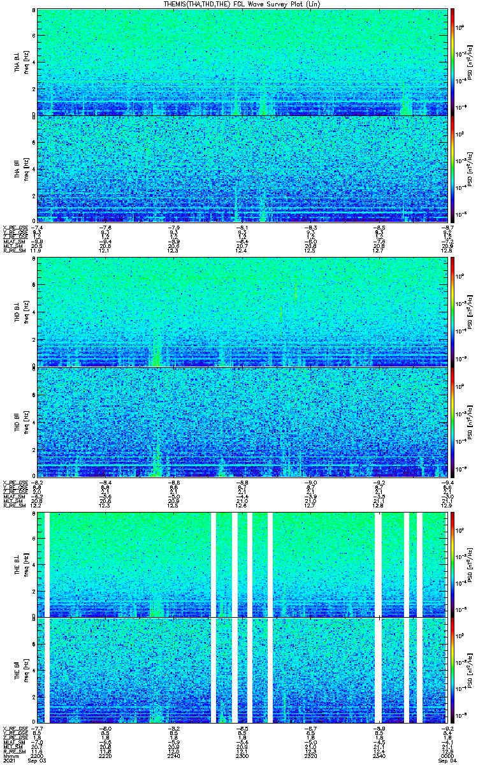
Task: Click the color bar beside THE B parallel
Action: click(x=453, y=670)
